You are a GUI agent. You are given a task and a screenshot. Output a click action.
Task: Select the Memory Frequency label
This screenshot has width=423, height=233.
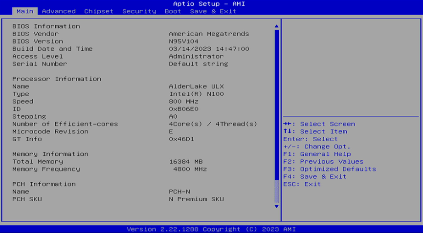46,169
